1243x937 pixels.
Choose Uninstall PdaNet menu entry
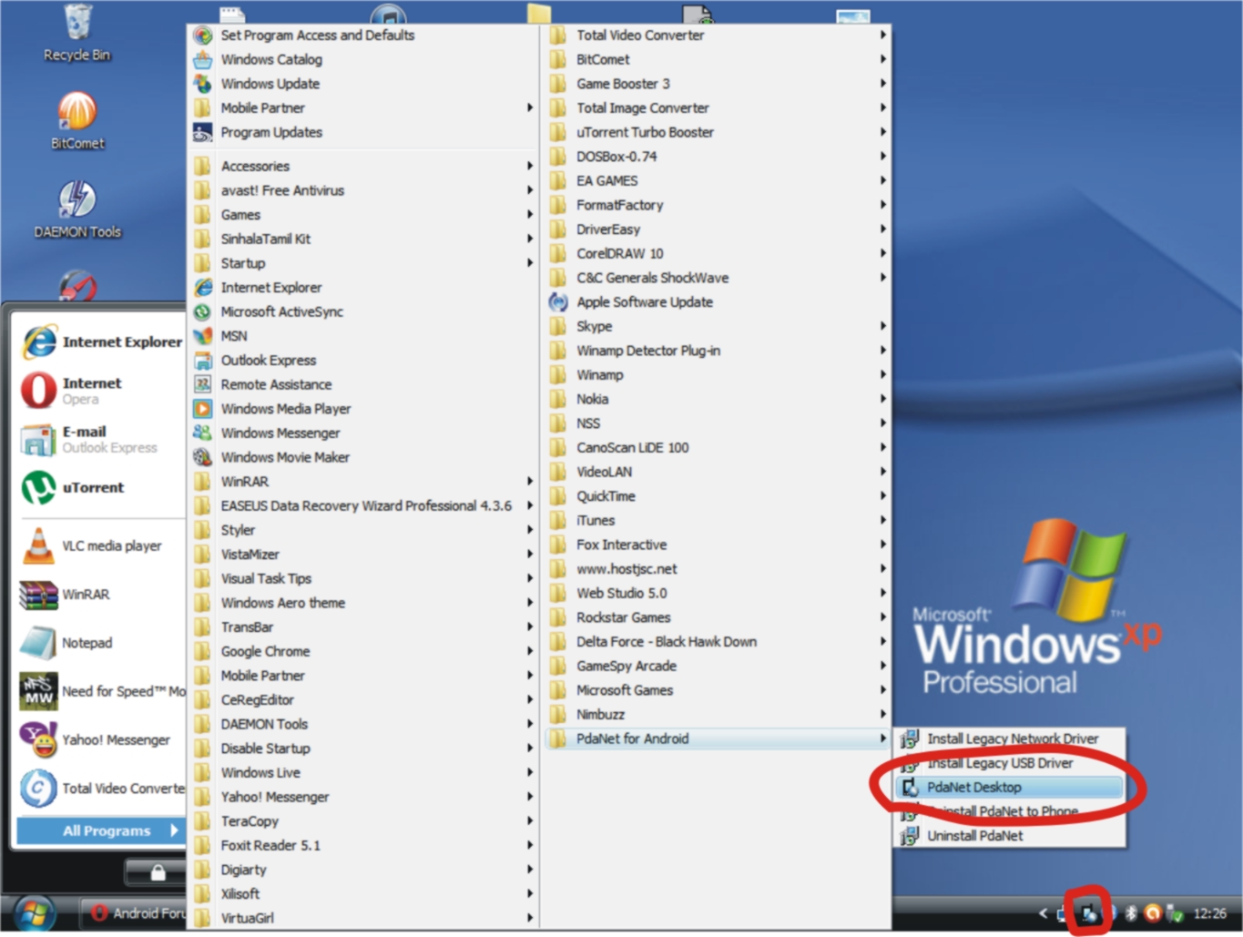974,836
